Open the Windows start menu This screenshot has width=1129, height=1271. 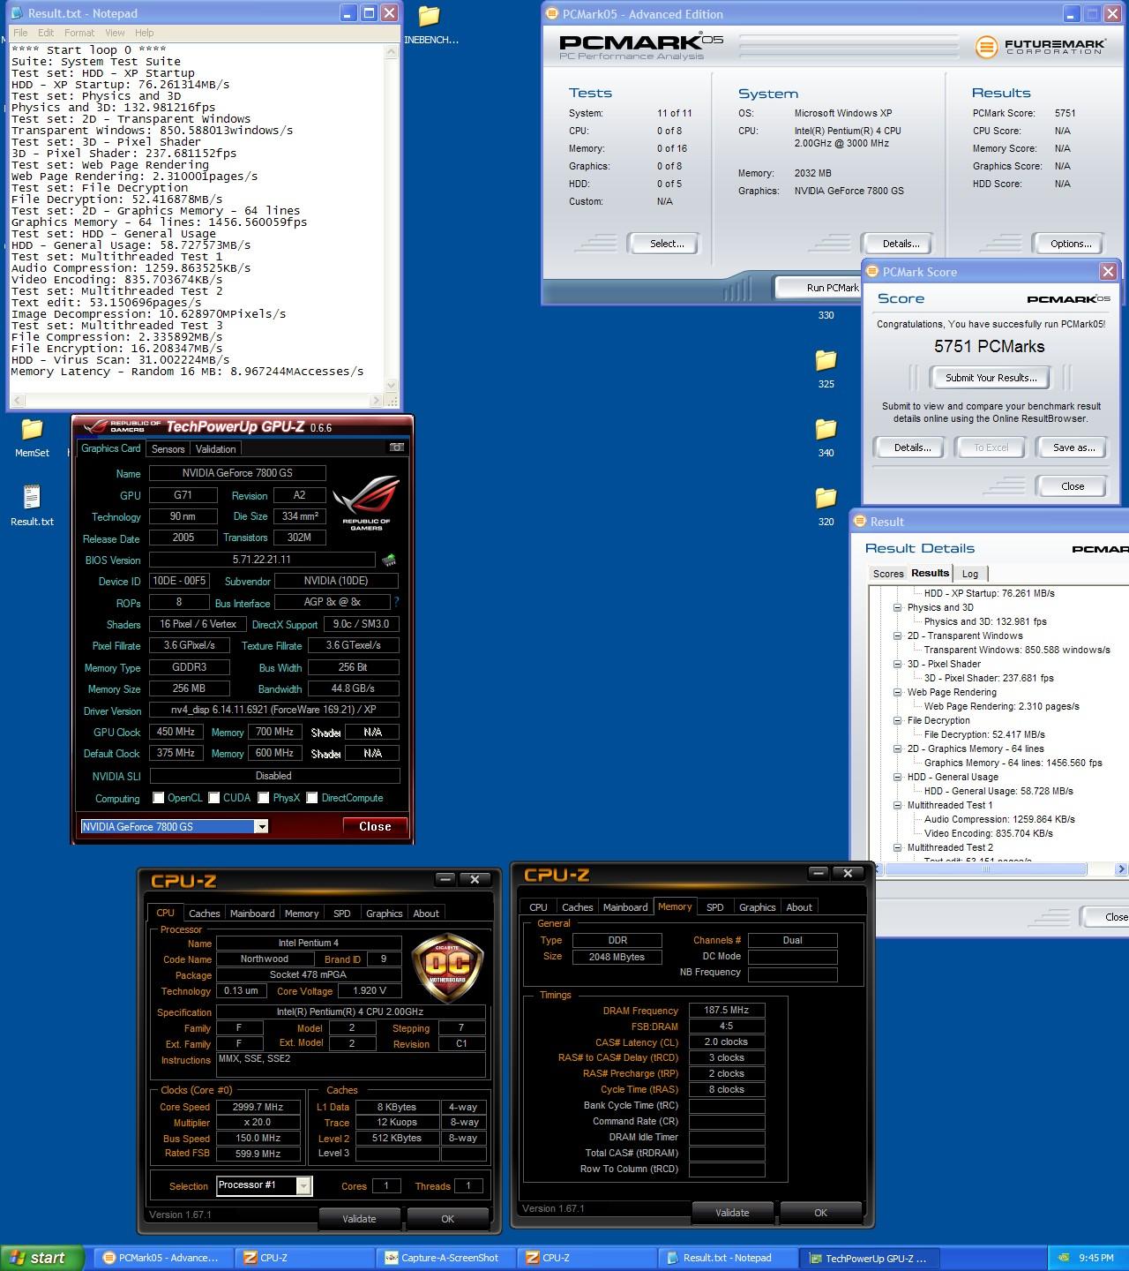[42, 1258]
